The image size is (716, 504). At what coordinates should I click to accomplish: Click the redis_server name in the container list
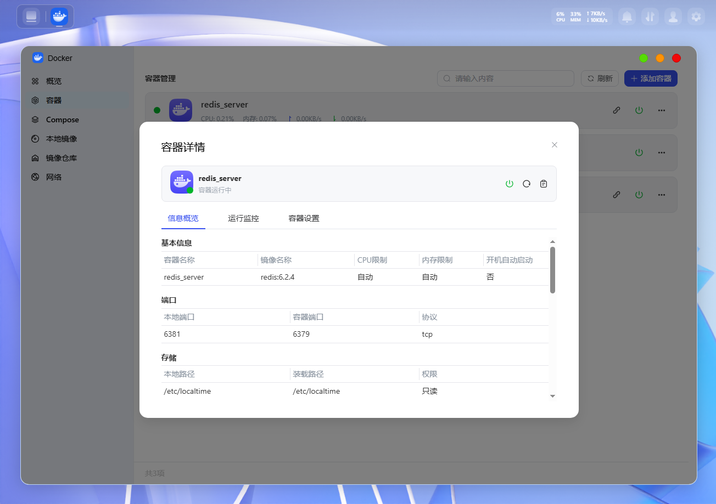tap(225, 105)
